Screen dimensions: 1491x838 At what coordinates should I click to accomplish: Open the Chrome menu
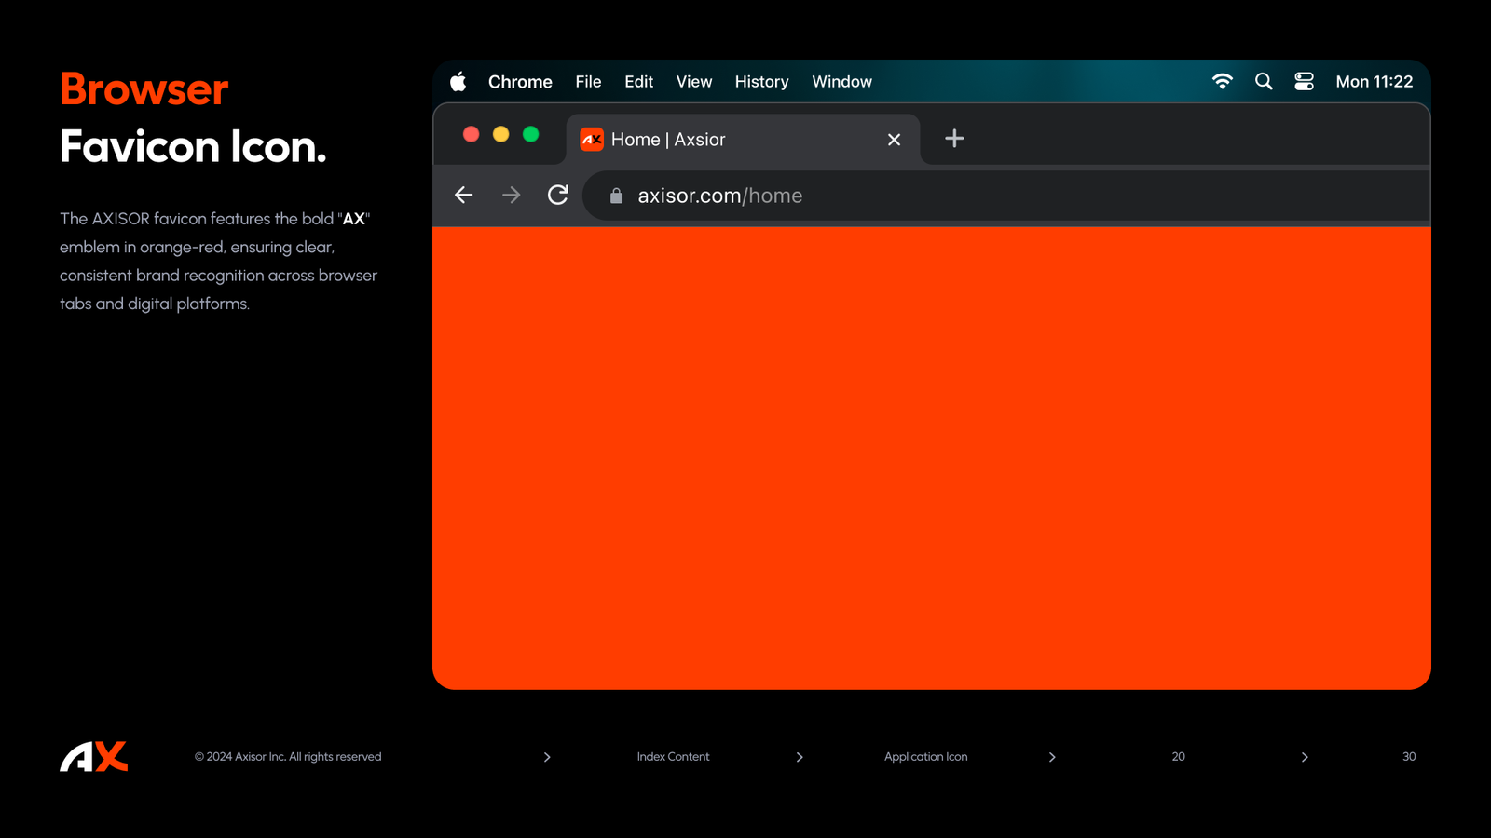(520, 82)
